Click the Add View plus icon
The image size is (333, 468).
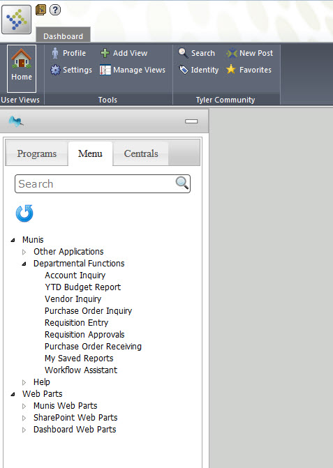pyautogui.click(x=105, y=53)
